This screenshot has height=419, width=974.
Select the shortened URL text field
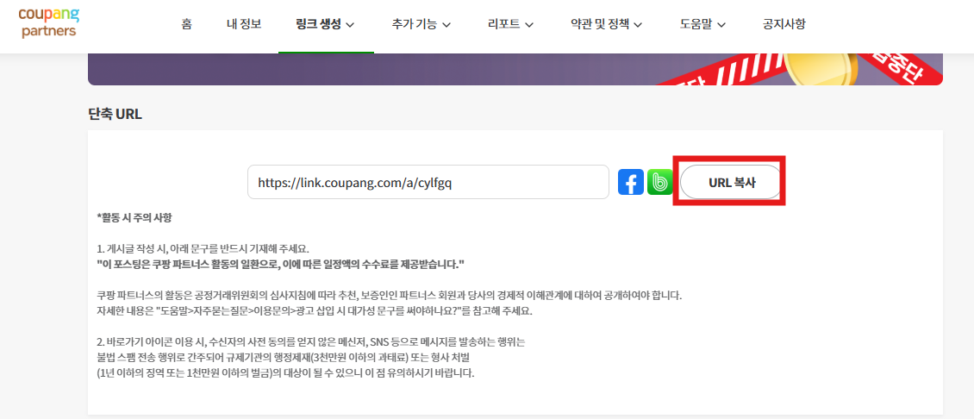point(428,182)
